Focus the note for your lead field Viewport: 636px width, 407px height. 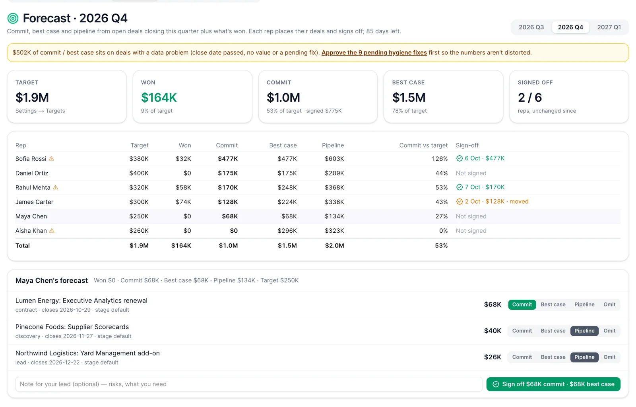click(x=249, y=384)
